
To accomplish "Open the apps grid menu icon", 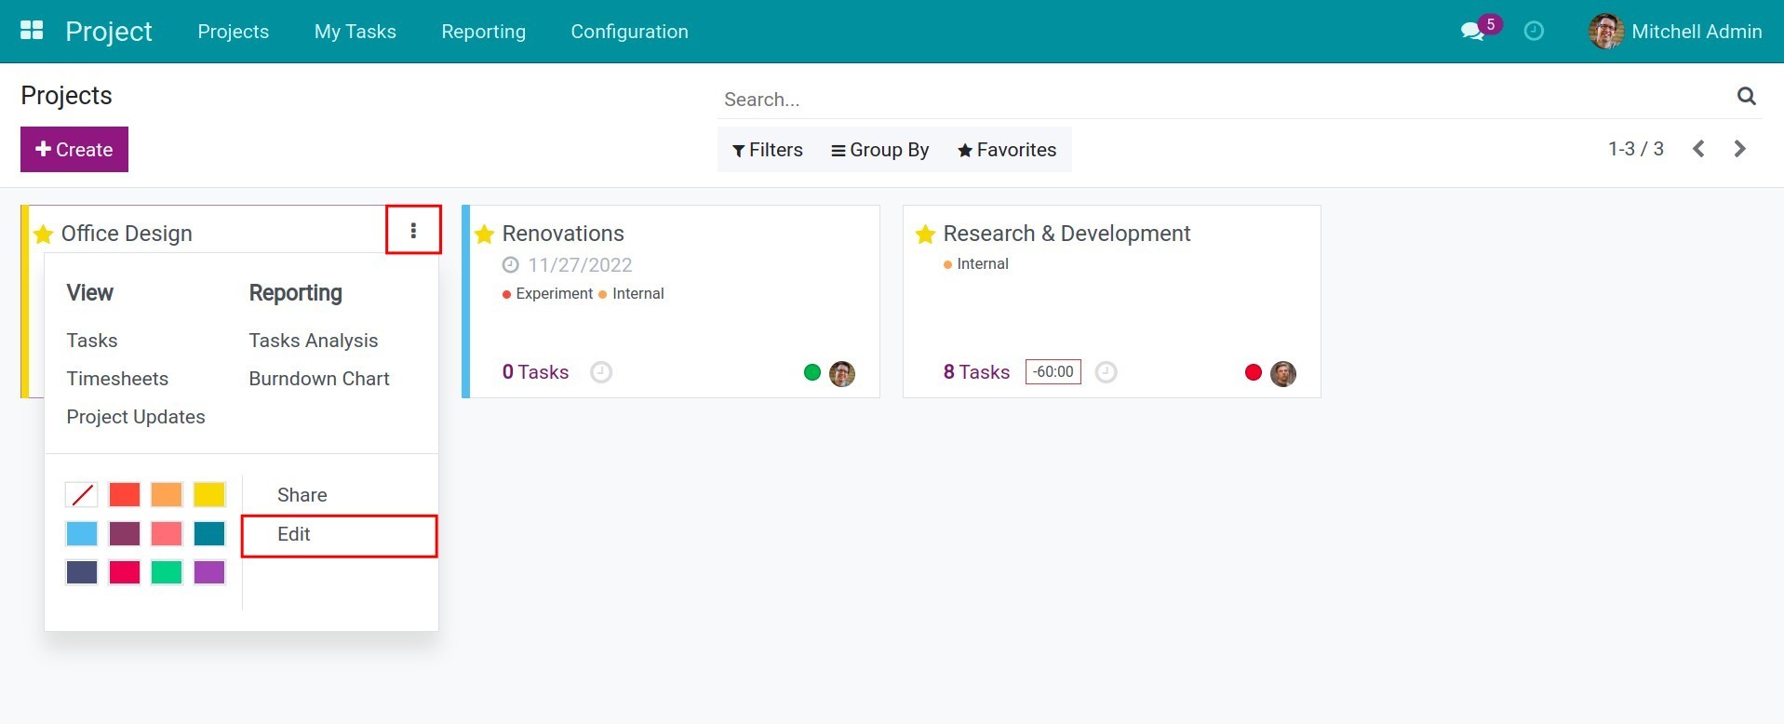I will 32,31.
